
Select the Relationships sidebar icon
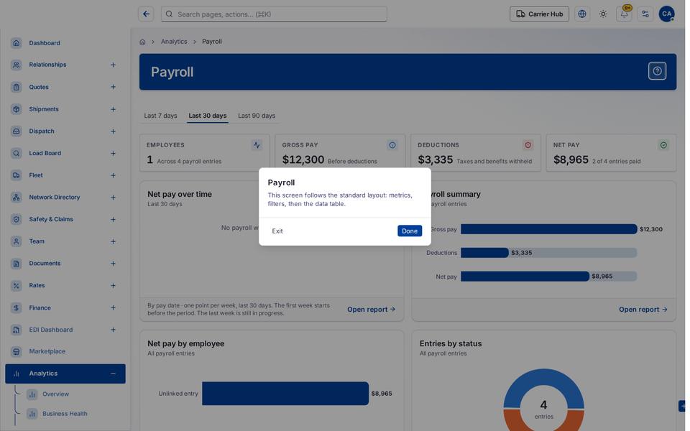[17, 65]
